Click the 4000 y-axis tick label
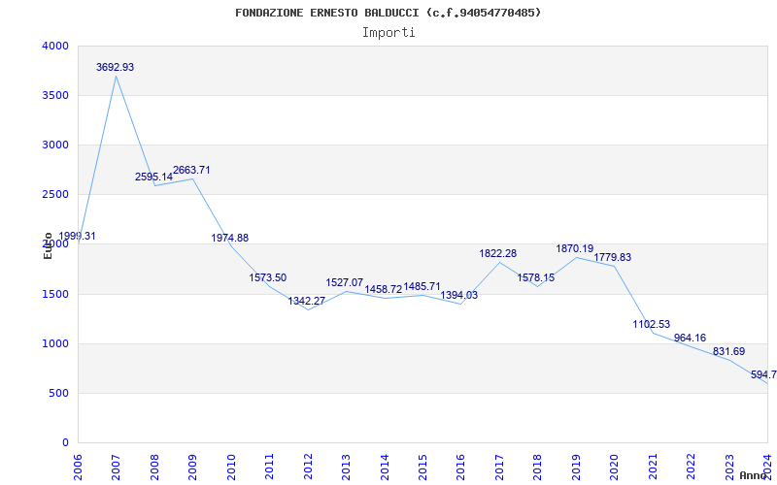 tap(55, 46)
